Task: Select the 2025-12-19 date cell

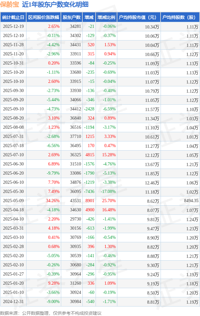Action: (13, 27)
